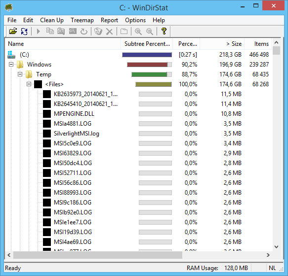Image resolution: width=288 pixels, height=276 pixels.
Task: Open the Help menu
Action: point(159,20)
